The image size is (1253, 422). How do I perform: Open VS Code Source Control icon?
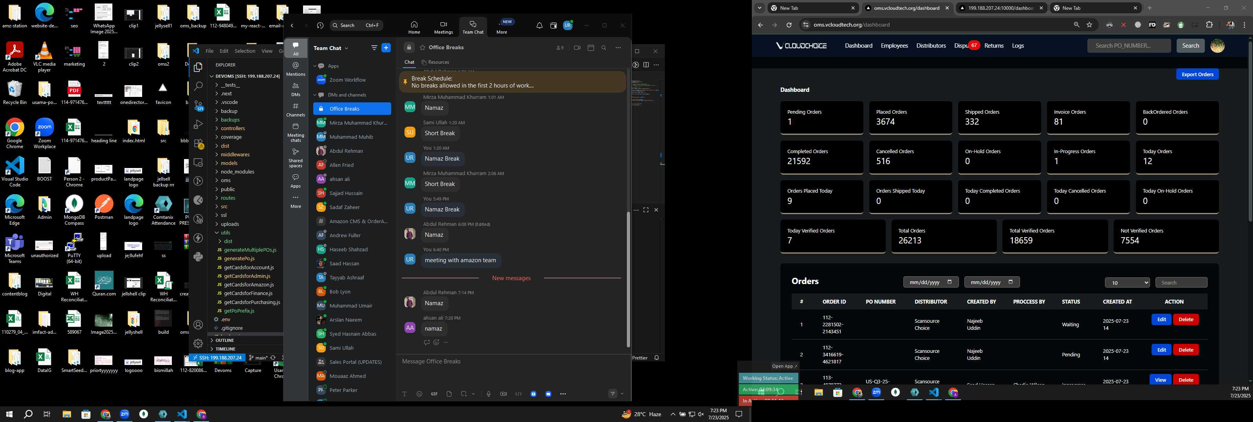pyautogui.click(x=198, y=105)
